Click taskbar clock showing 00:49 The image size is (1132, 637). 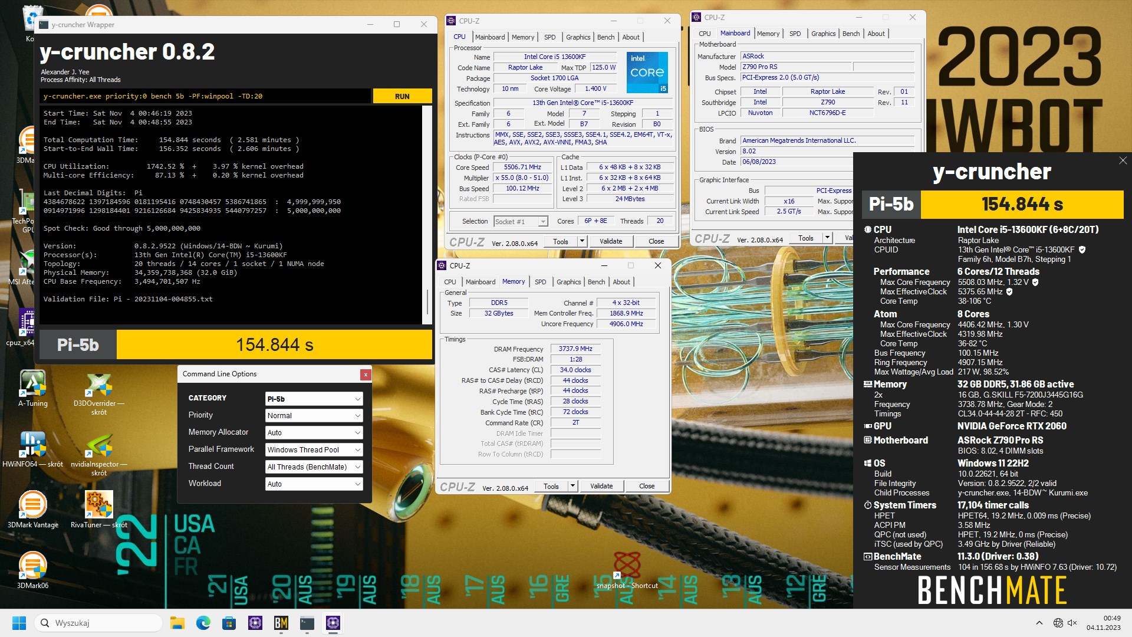click(x=1104, y=623)
